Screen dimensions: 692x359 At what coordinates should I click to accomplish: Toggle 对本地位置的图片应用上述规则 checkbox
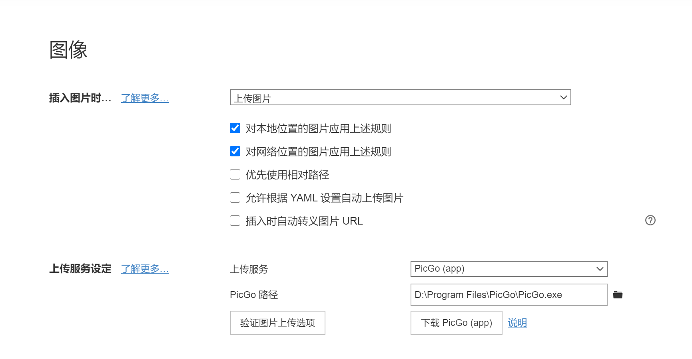[x=235, y=128]
